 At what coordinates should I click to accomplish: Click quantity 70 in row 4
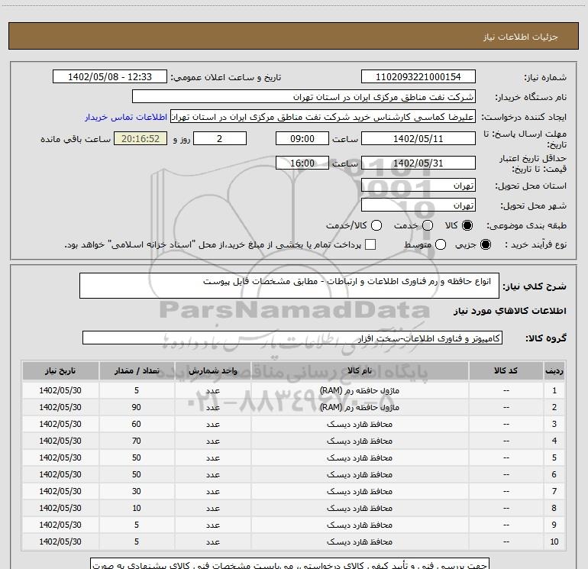[137, 441]
